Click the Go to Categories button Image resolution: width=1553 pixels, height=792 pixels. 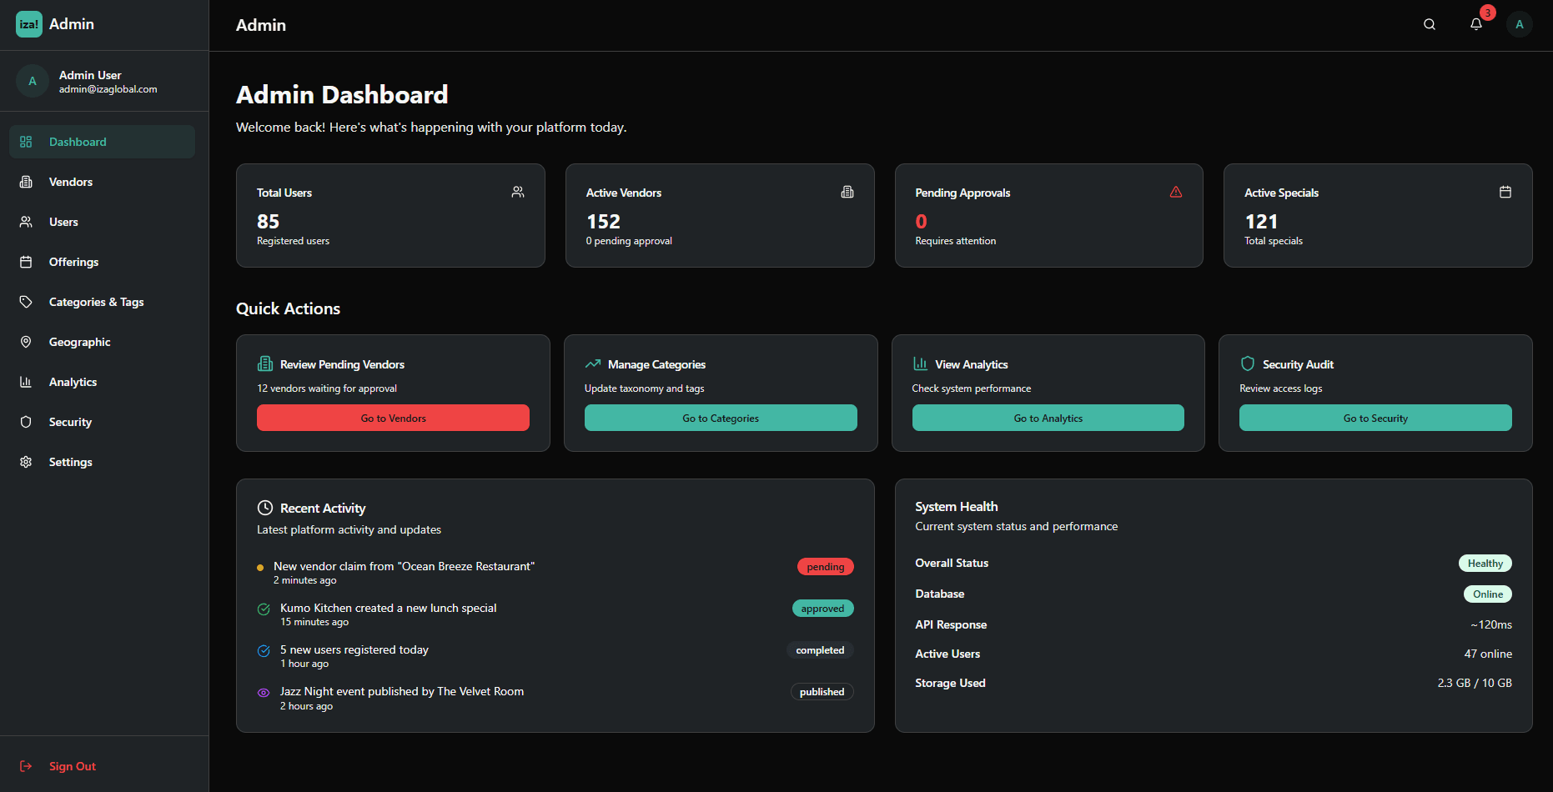click(x=721, y=418)
